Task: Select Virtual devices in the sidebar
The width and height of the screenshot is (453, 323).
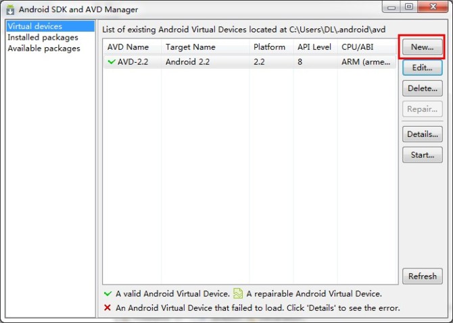Action: pos(51,26)
